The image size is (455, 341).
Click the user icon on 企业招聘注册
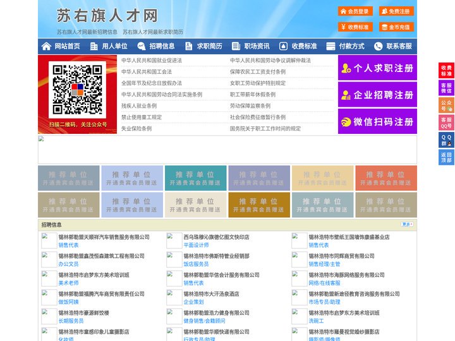click(346, 95)
